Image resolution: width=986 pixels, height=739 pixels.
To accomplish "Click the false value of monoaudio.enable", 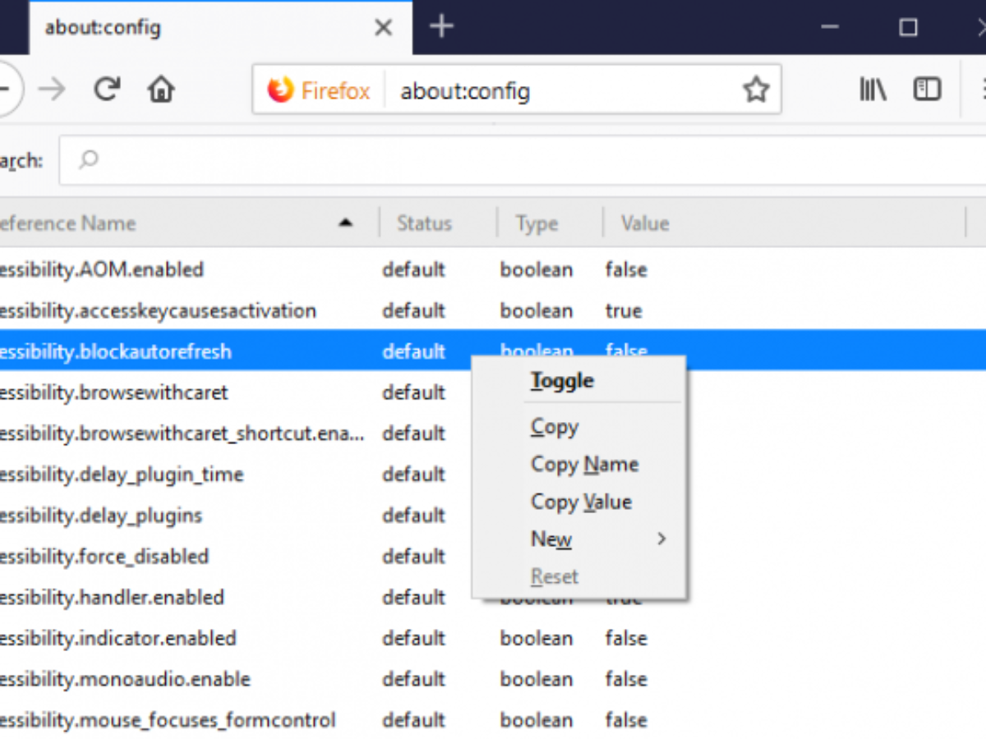I will (x=626, y=680).
